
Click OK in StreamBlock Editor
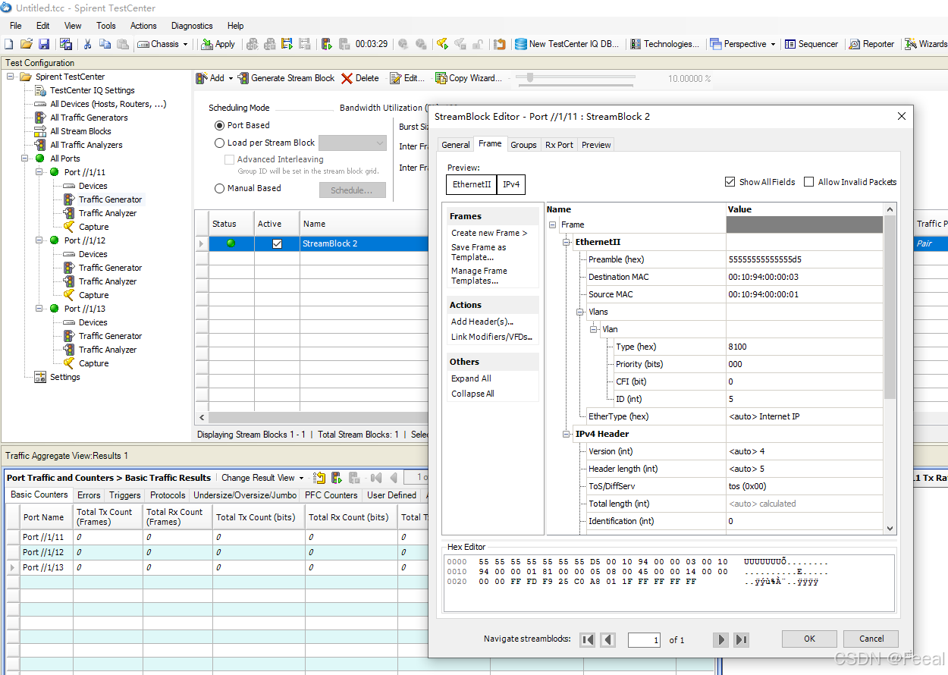[x=809, y=639]
